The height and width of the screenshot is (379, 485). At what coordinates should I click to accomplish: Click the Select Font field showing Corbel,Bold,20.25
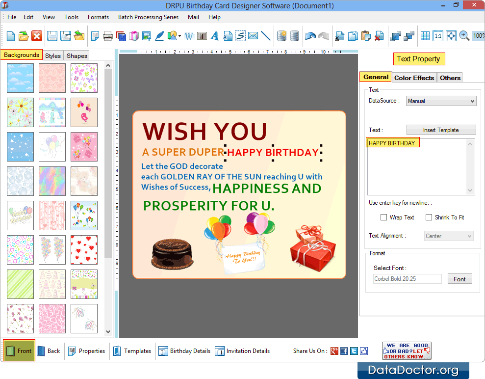[408, 279]
